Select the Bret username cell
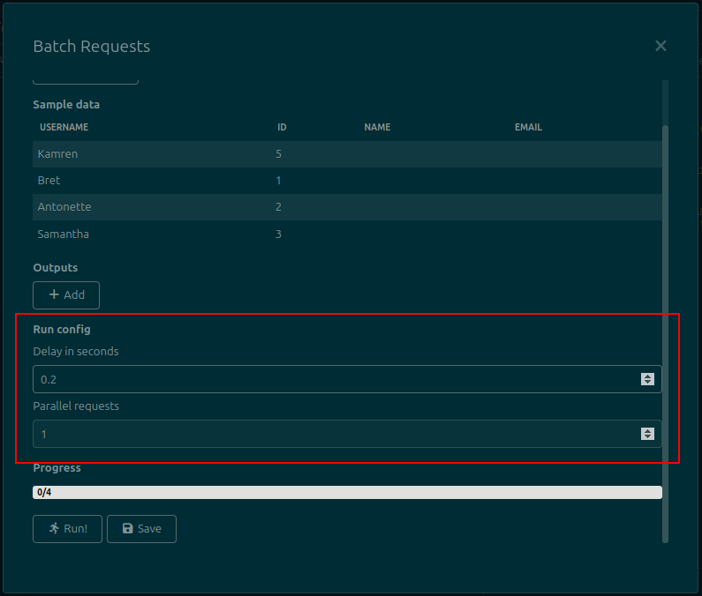 point(49,180)
